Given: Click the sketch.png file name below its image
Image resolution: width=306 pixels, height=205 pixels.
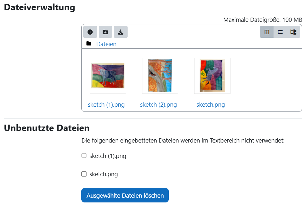Looking at the screenshot, I should (211, 104).
